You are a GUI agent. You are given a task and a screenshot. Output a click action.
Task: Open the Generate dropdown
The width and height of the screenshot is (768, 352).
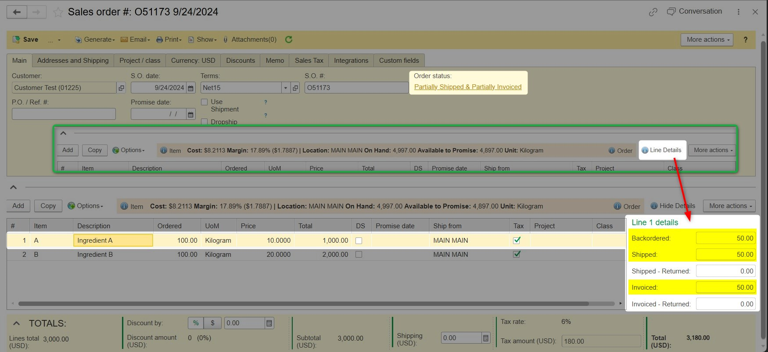[95, 40]
